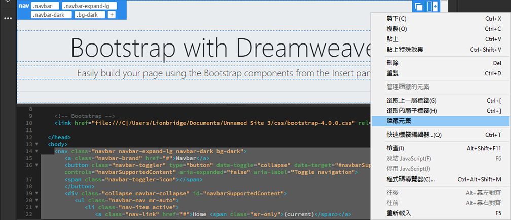Image resolution: width=511 pixels, height=220 pixels.
Task: Click the Home nav-link code on line 22
Action: click(x=223, y=214)
